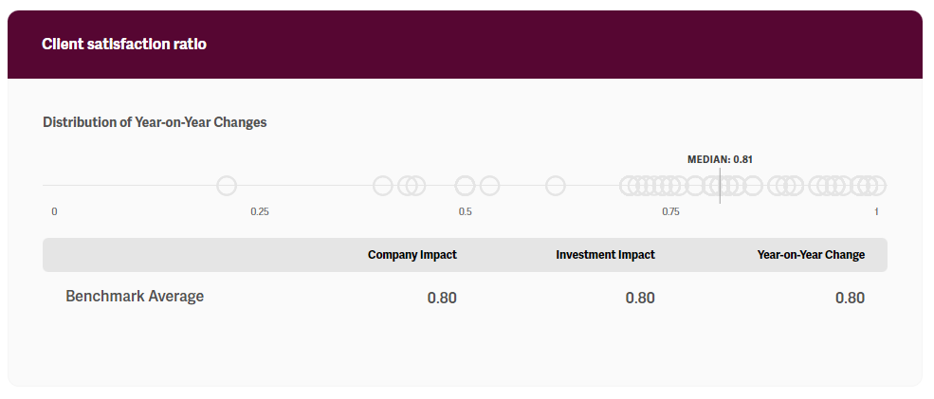
Task: Click the Benchmark Average row label
Action: tap(135, 297)
